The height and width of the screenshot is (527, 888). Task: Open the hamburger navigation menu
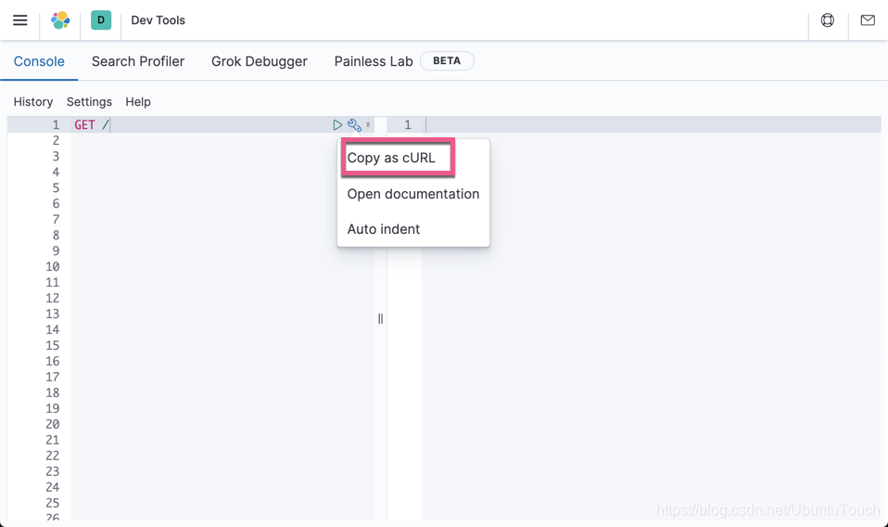[19, 20]
